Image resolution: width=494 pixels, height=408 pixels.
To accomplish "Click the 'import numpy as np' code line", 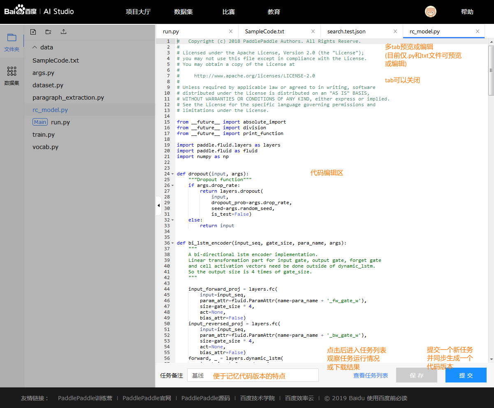I will tap(203, 156).
